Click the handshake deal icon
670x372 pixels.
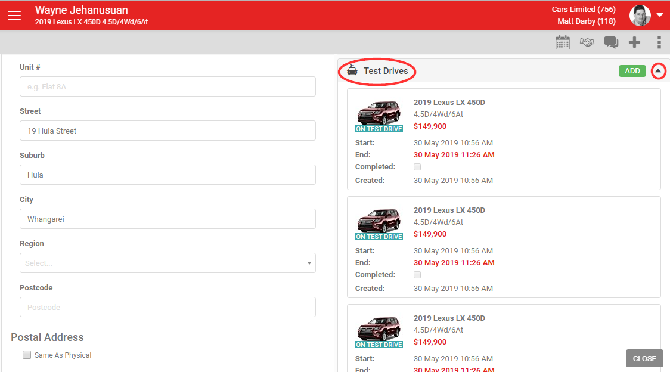click(587, 42)
